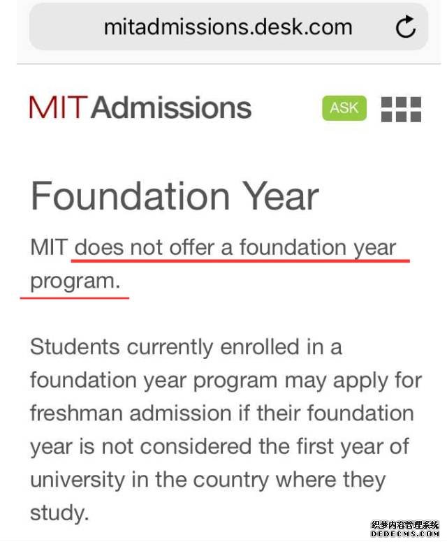The image size is (447, 544).
Task: Click the underlined word 'program.'
Action: click(75, 281)
